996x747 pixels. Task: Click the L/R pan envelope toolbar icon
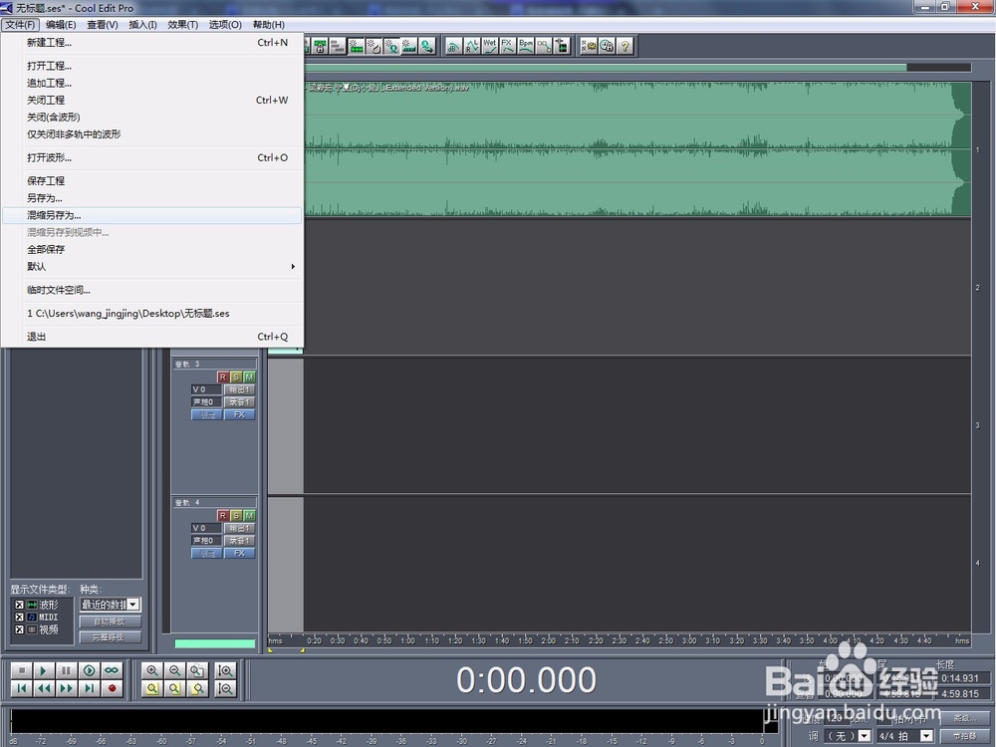click(x=472, y=46)
